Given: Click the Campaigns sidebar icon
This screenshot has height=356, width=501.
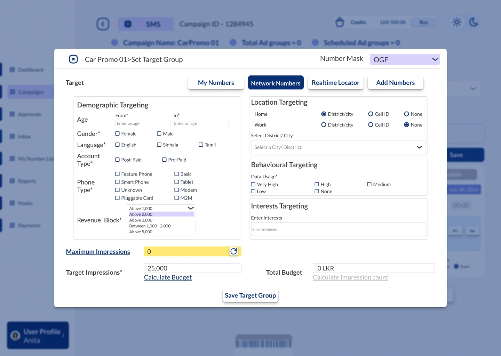Looking at the screenshot, I should click(x=13, y=92).
